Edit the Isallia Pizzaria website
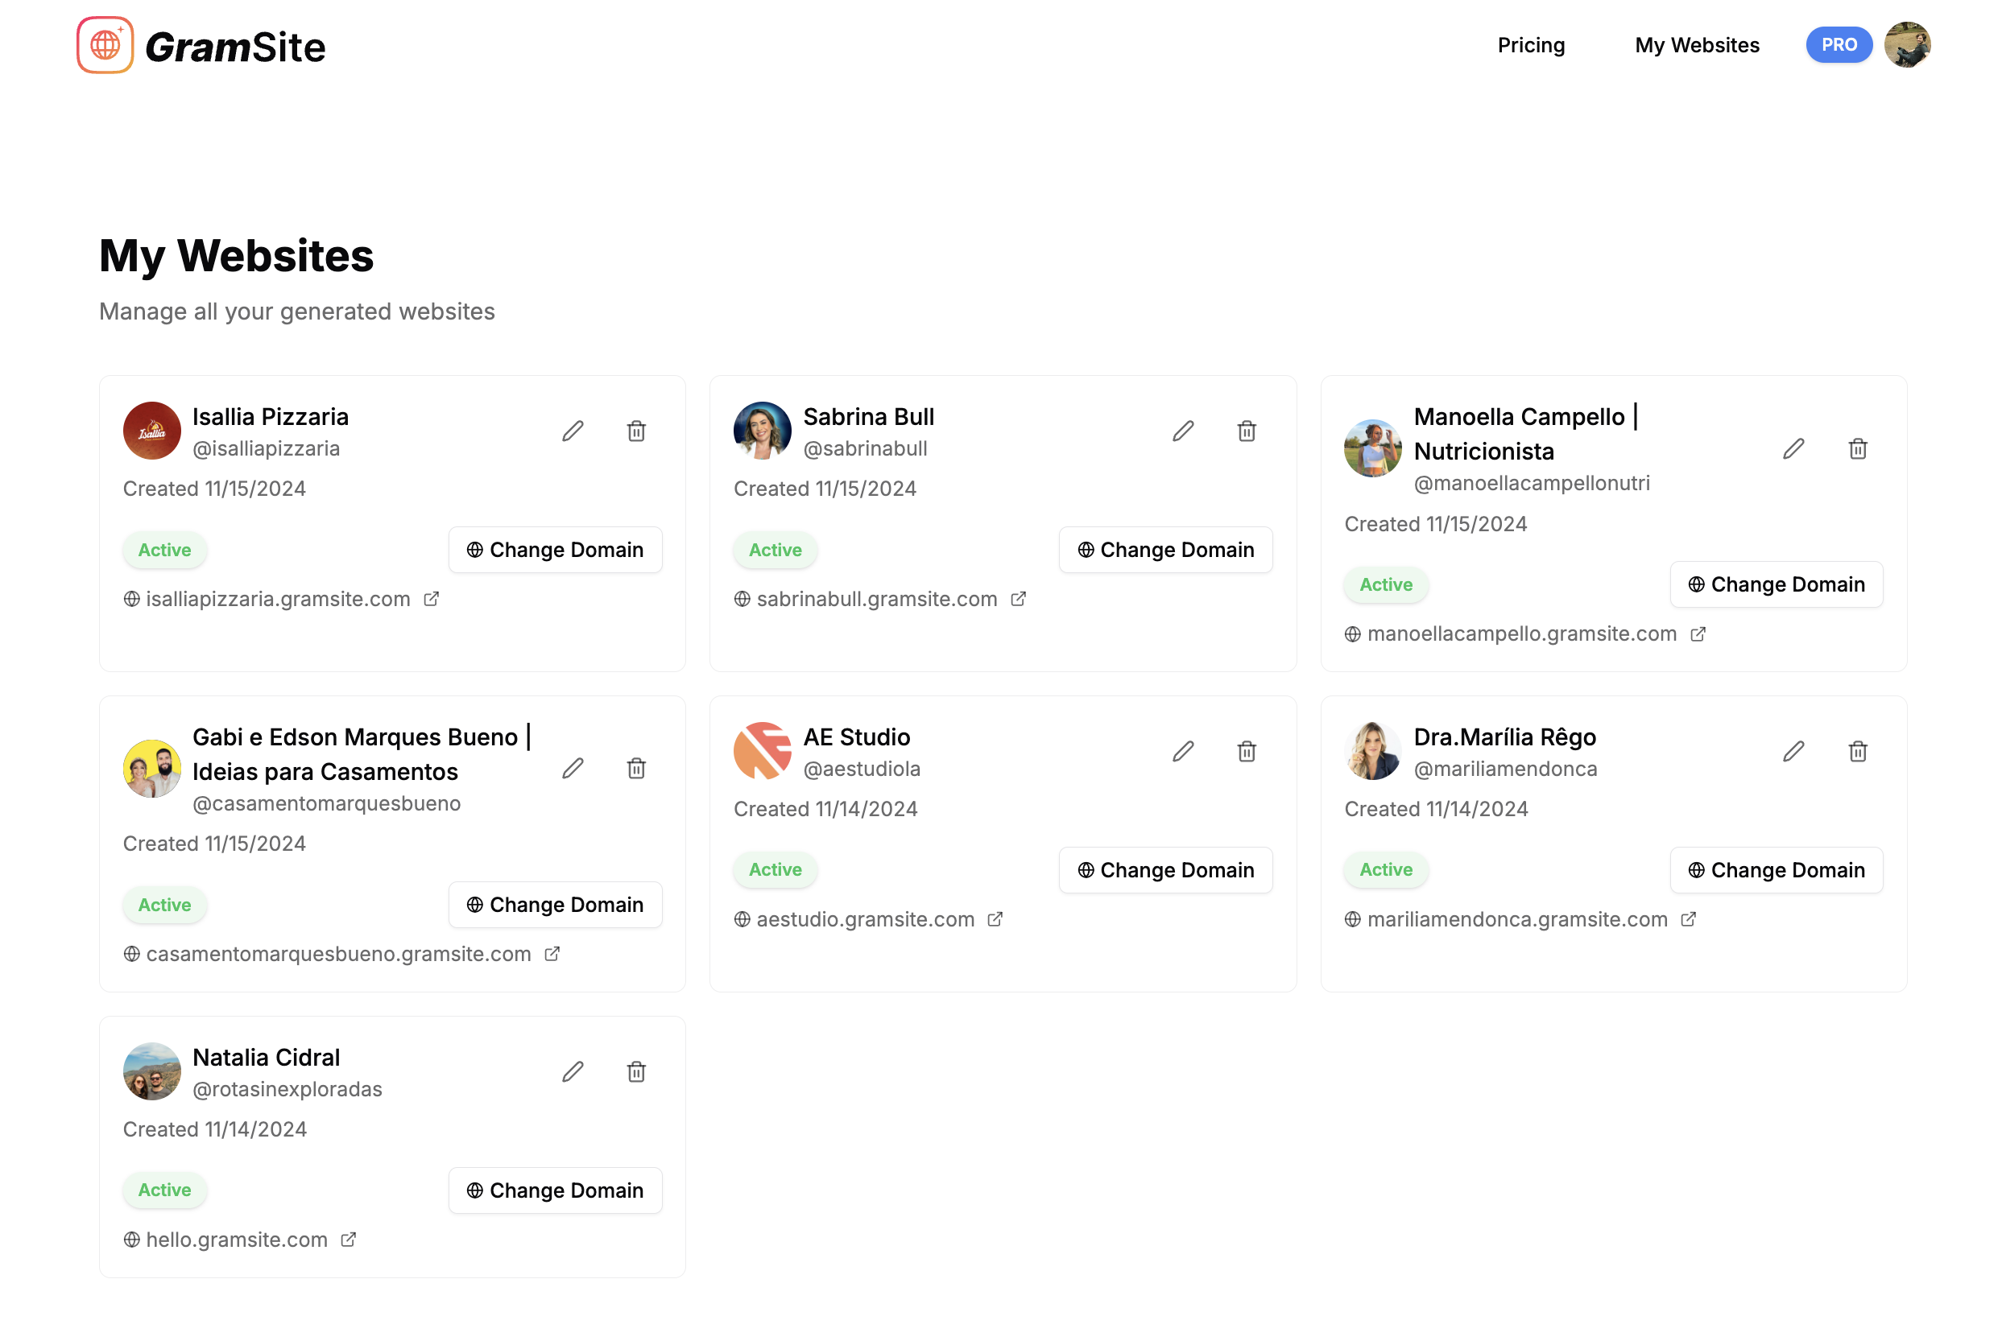The width and height of the screenshot is (2002, 1341). (573, 431)
